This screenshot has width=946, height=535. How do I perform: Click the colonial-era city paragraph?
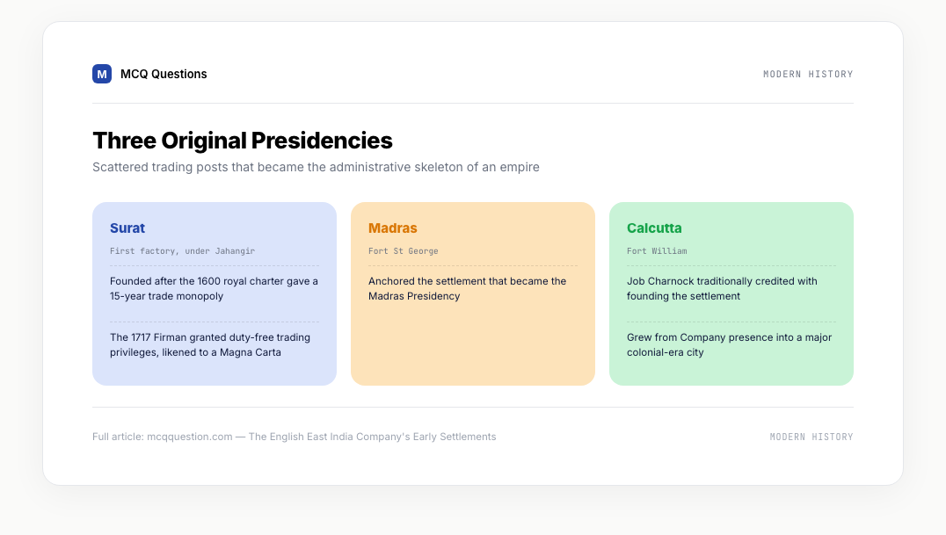coord(730,345)
